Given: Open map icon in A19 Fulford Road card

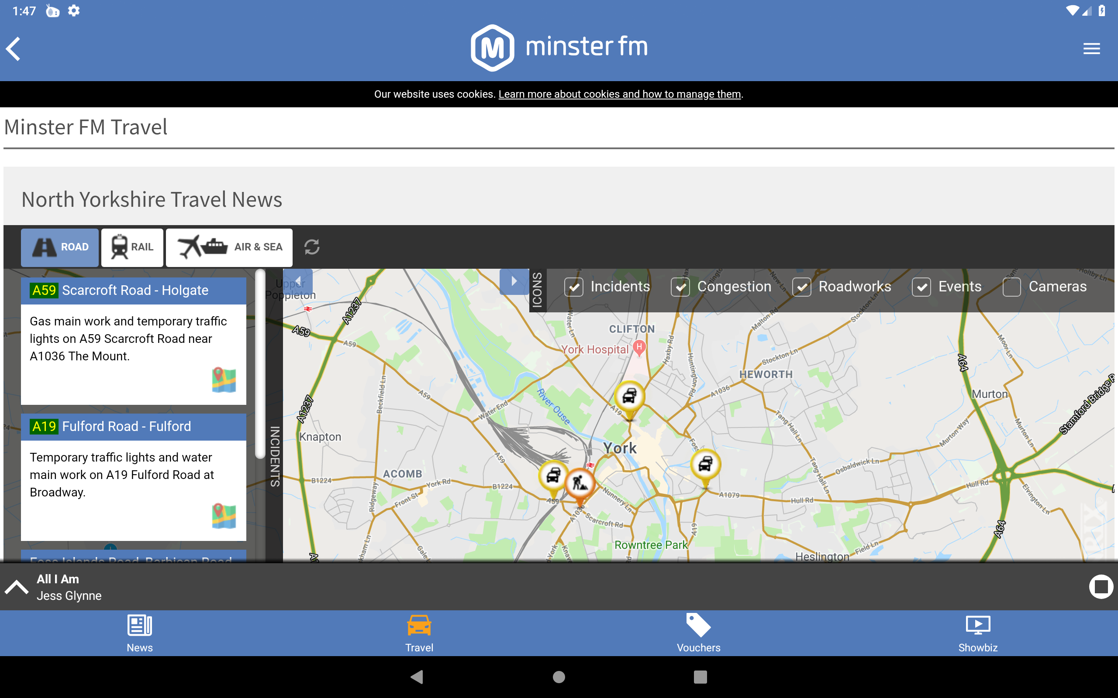Looking at the screenshot, I should [224, 516].
